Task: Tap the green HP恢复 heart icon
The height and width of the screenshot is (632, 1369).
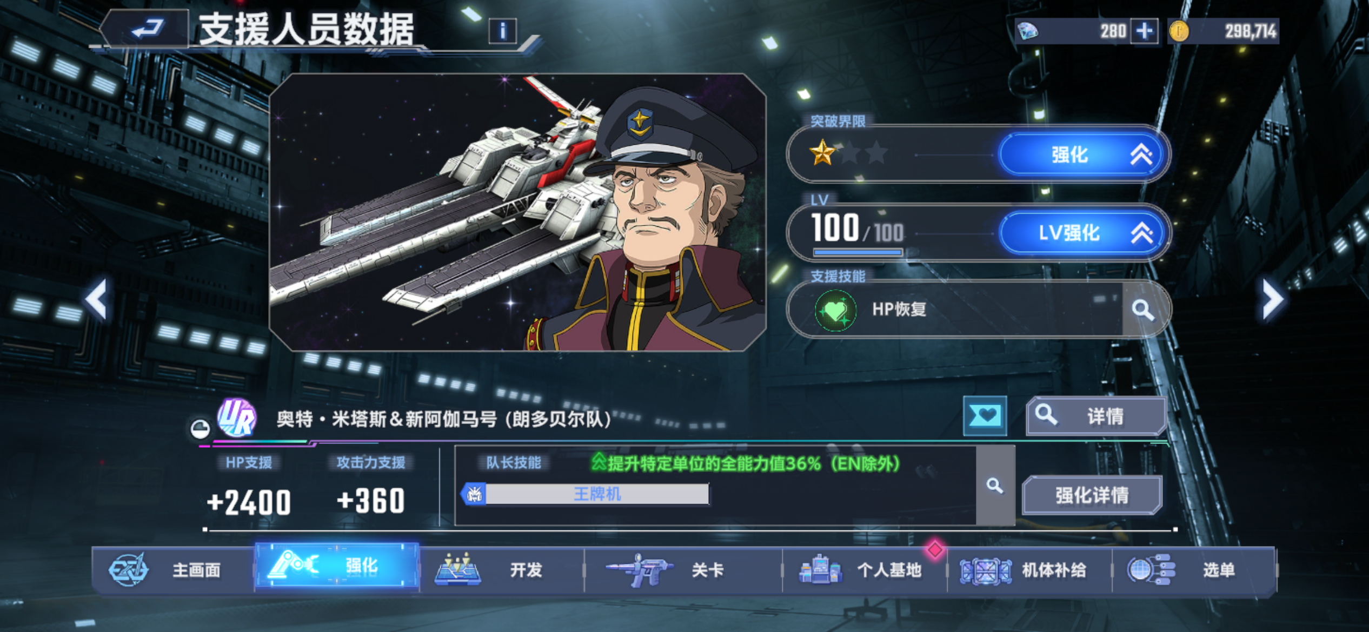Action: coord(835,310)
